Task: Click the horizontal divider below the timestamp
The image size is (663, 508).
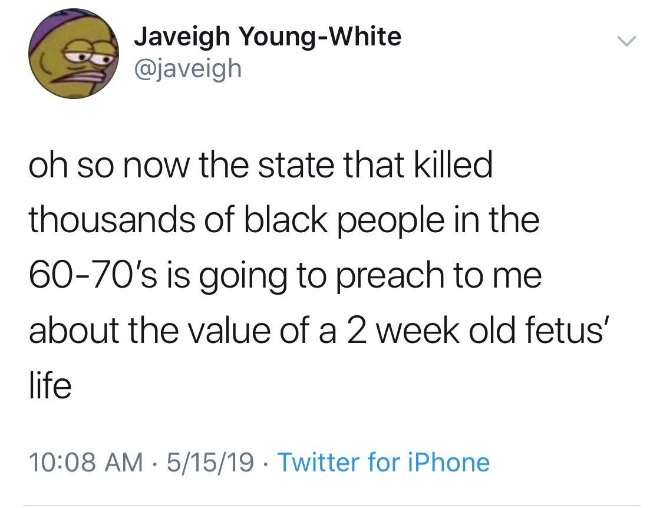Action: pos(331,505)
